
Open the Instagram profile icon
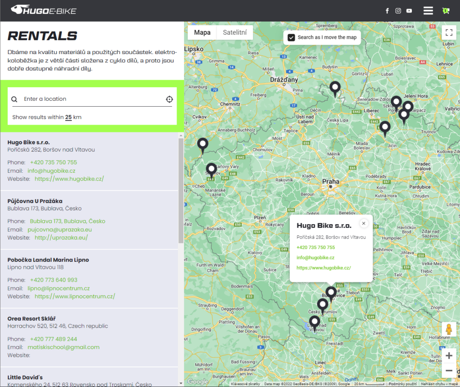pyautogui.click(x=398, y=11)
